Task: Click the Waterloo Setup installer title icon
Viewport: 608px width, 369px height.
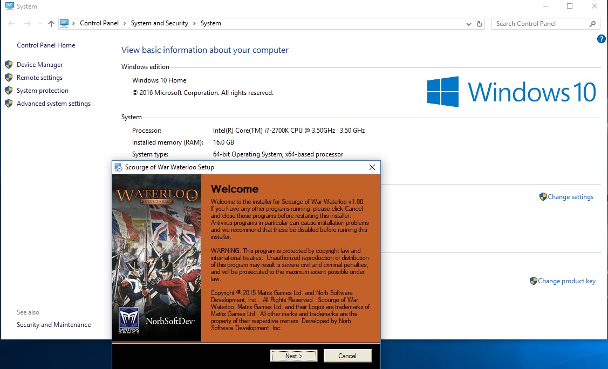Action: [x=118, y=167]
